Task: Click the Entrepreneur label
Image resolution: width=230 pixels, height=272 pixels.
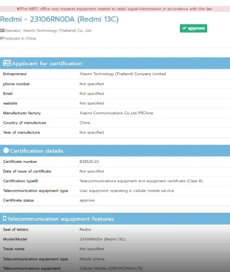Action: click(x=15, y=74)
